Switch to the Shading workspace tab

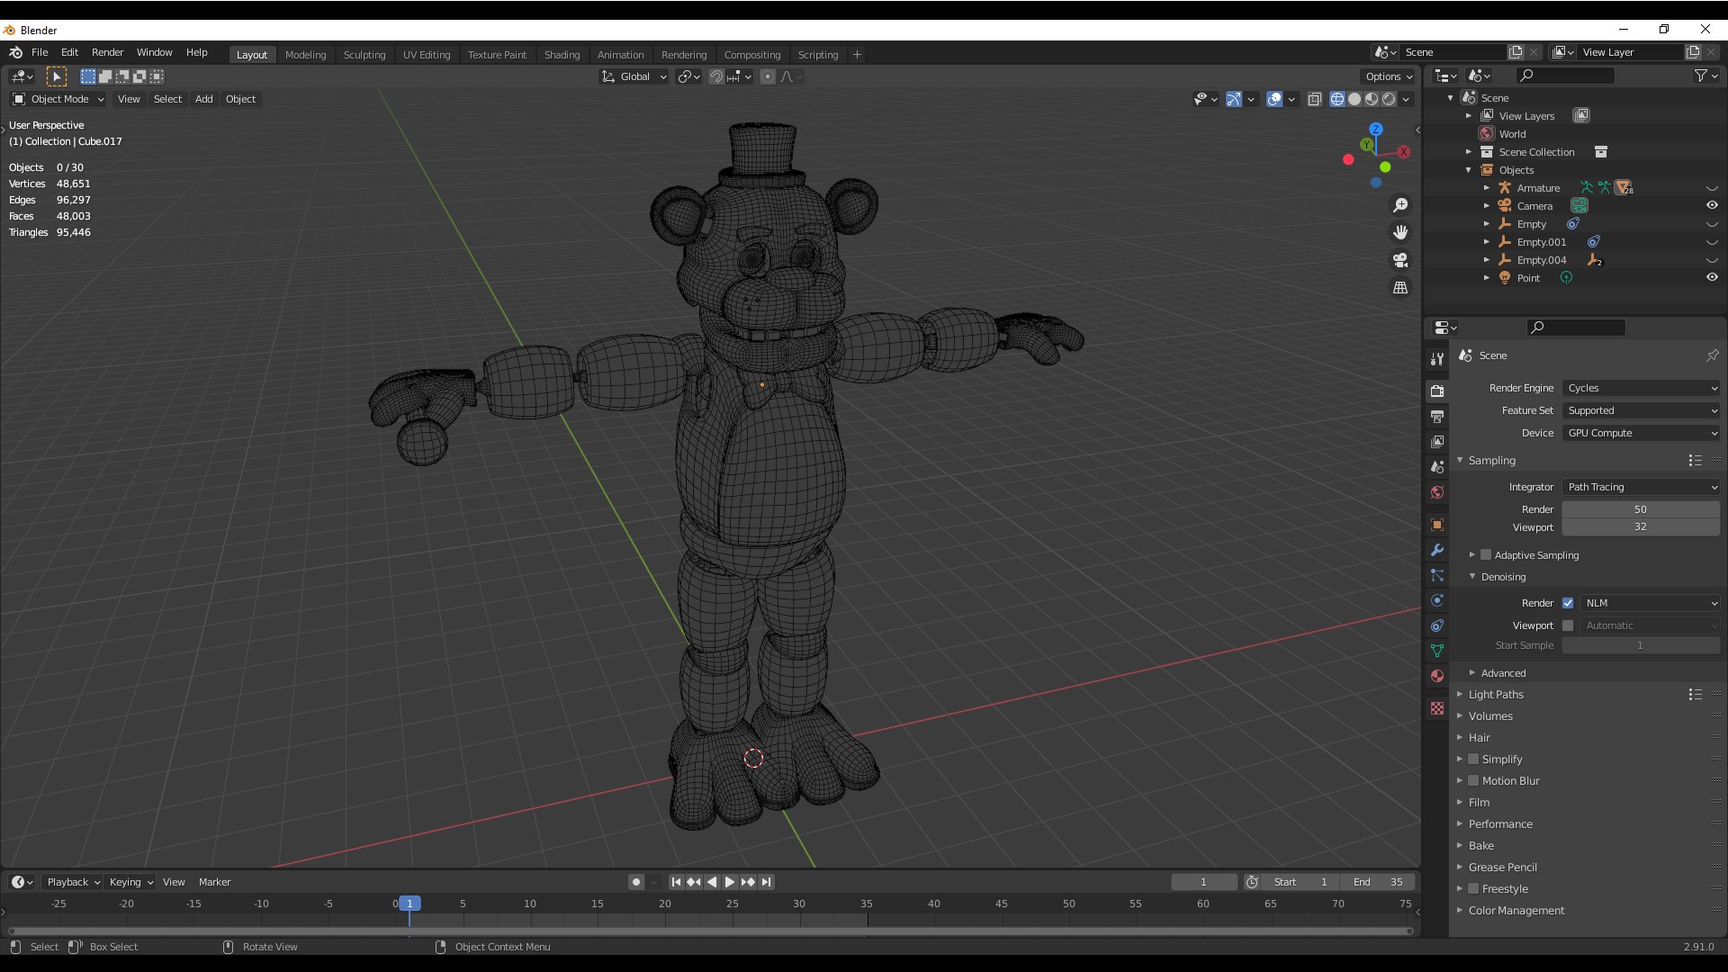tap(562, 55)
